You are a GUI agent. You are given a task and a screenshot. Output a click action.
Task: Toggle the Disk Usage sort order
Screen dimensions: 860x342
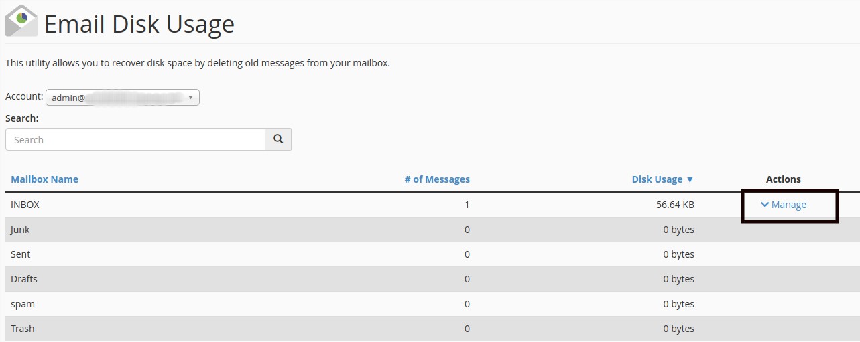pyautogui.click(x=662, y=179)
